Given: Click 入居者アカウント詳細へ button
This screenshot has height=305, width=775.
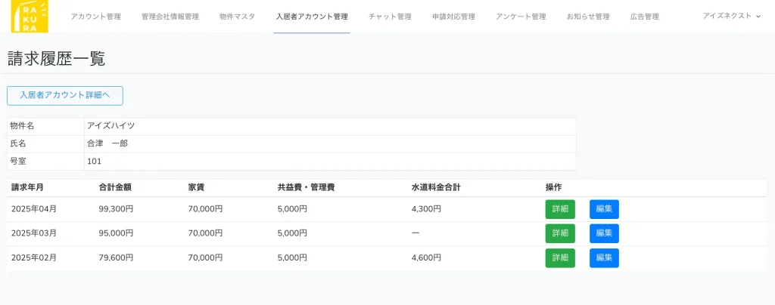Looking at the screenshot, I should click(x=65, y=96).
